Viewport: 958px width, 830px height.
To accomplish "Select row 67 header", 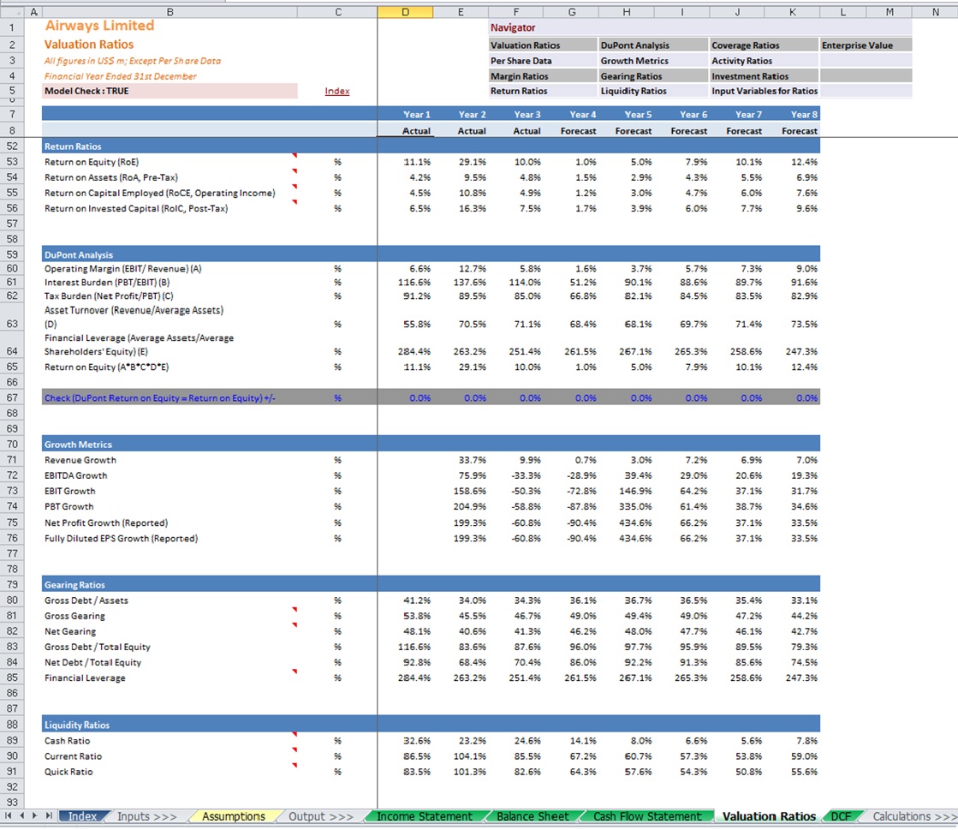I will click(x=12, y=397).
